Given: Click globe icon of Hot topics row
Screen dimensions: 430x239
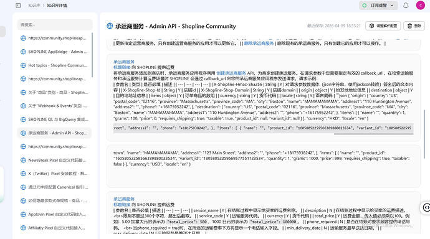Looking at the screenshot, I should [x=23, y=65].
